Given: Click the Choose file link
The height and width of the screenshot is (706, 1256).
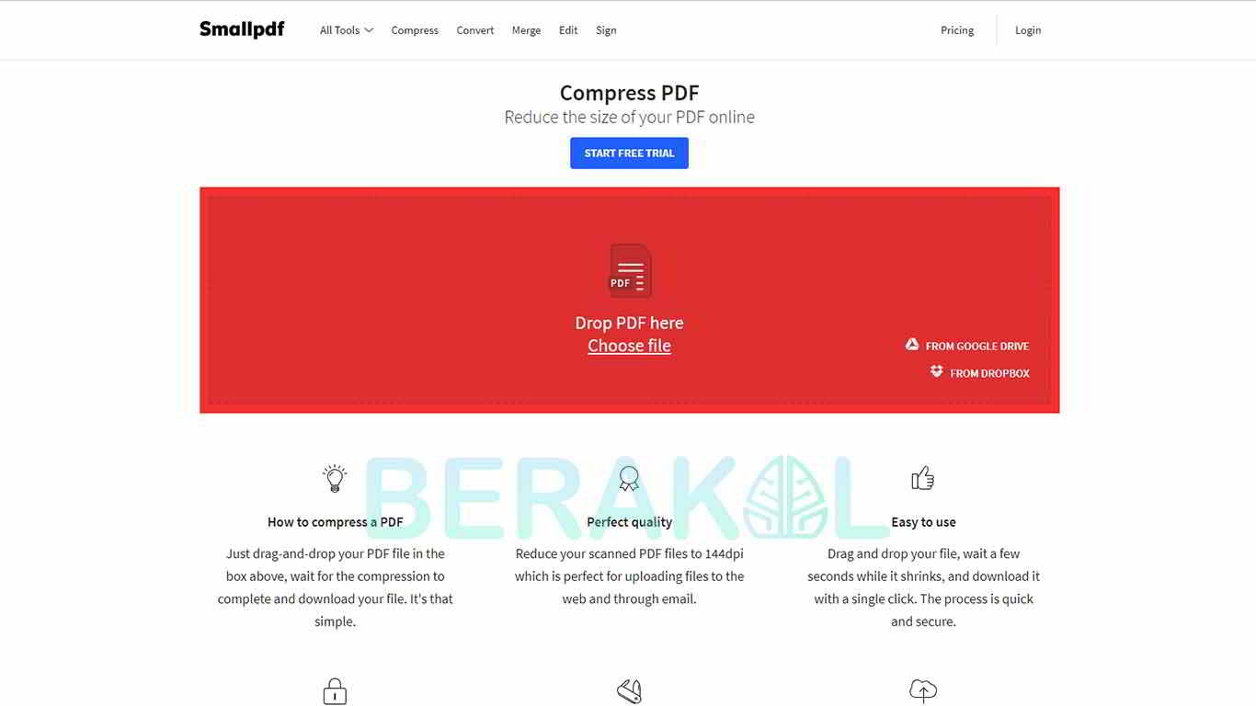Looking at the screenshot, I should 629,346.
